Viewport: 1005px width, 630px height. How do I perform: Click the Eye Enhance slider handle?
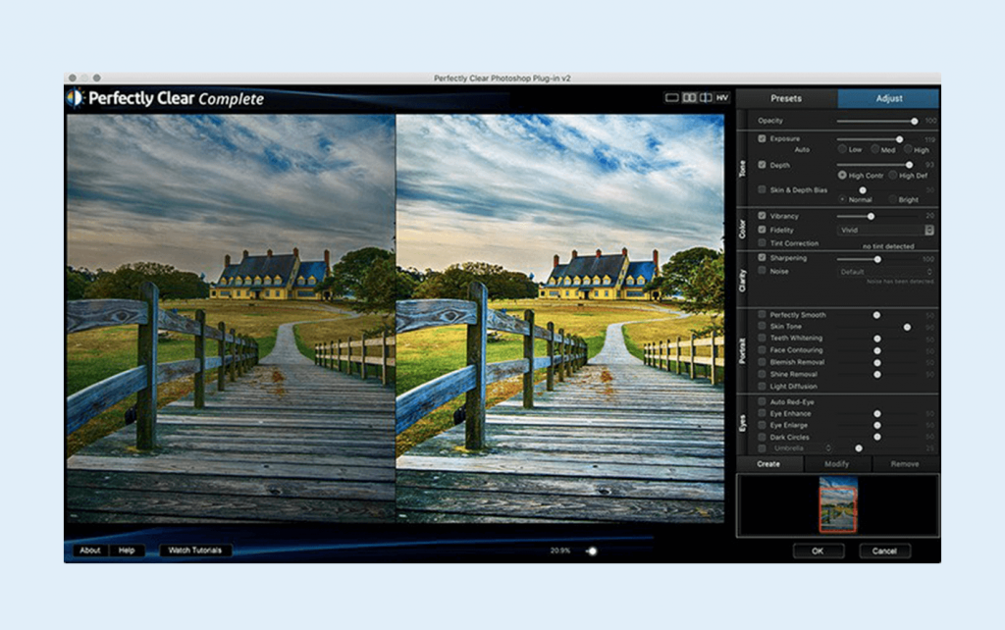click(876, 414)
